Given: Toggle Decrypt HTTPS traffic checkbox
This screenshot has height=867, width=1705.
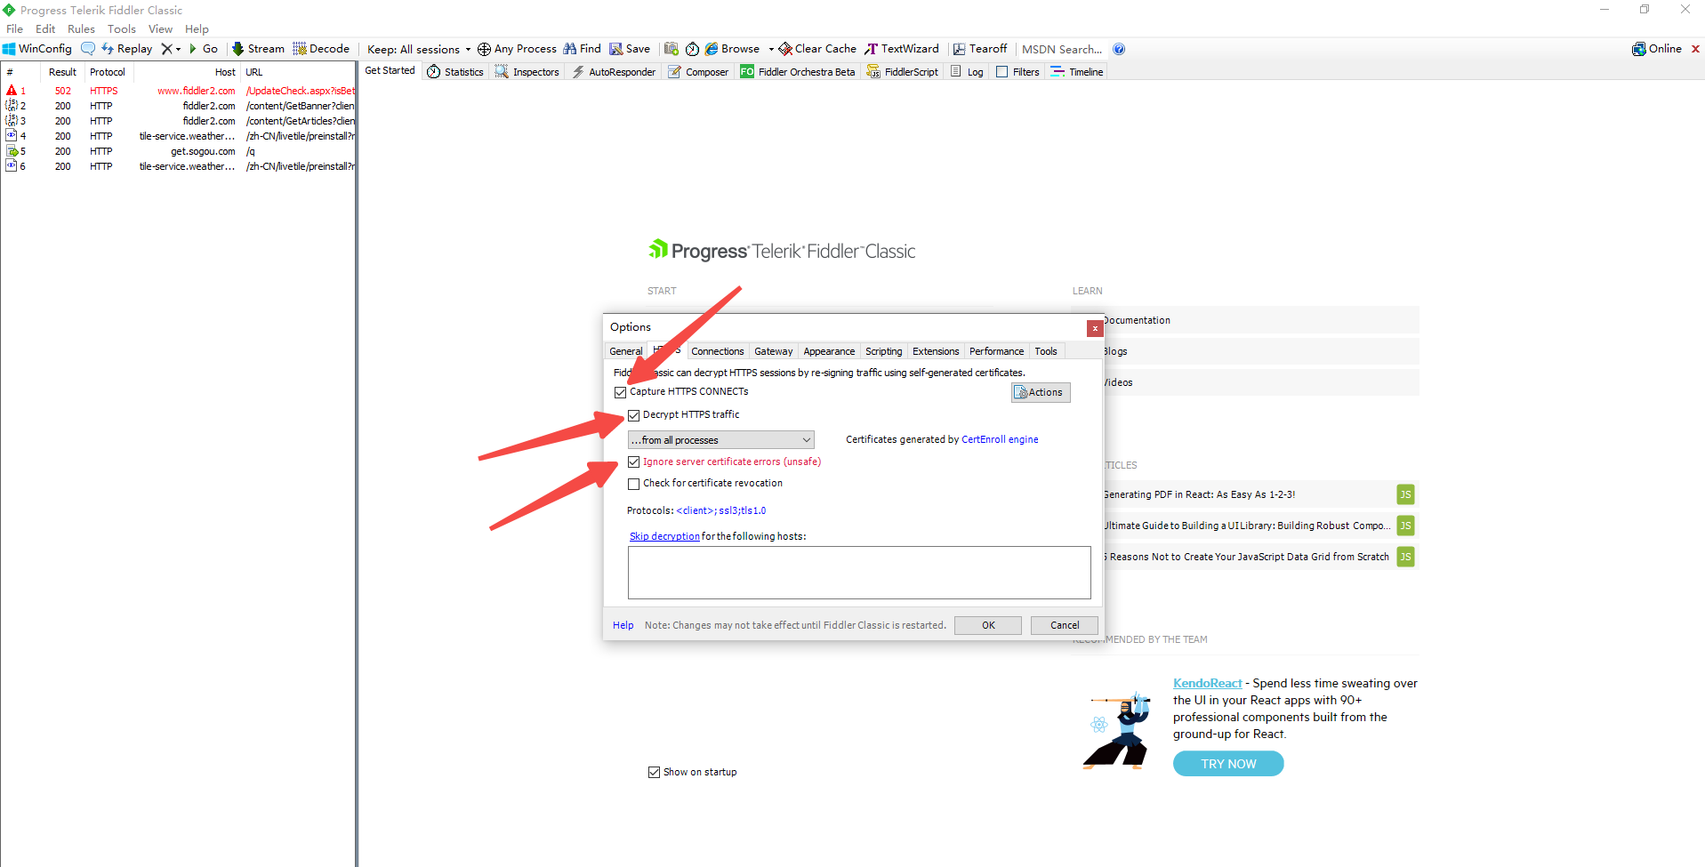Looking at the screenshot, I should (633, 415).
